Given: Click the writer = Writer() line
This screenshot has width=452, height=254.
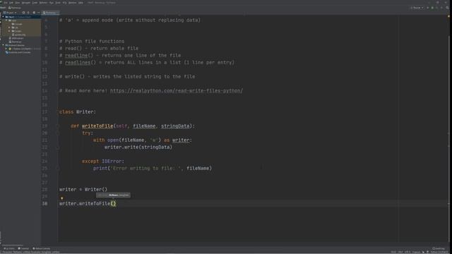Looking at the screenshot, I should 83,190.
